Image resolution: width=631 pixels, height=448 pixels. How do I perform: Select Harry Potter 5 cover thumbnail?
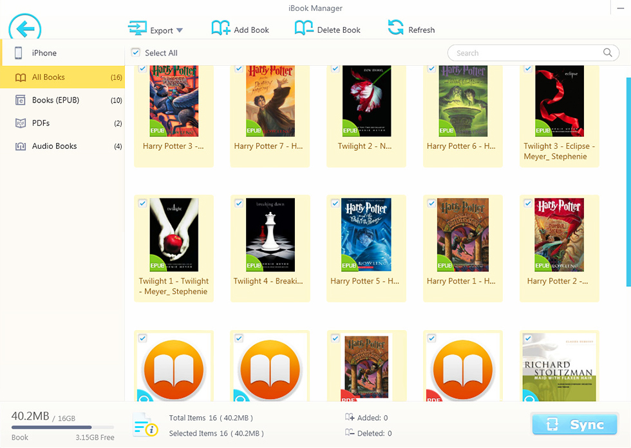point(366,235)
